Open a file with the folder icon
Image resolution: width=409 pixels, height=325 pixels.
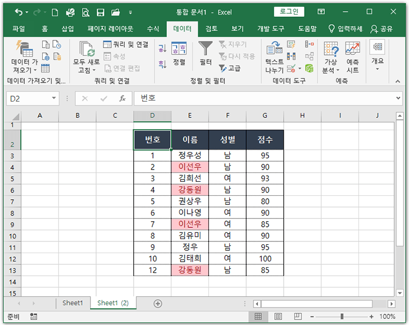point(115,12)
